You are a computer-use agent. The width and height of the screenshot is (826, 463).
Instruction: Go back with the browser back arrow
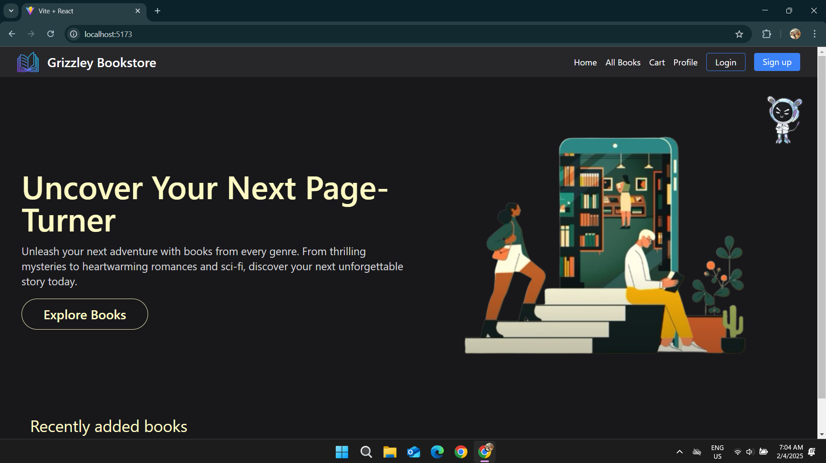tap(12, 34)
